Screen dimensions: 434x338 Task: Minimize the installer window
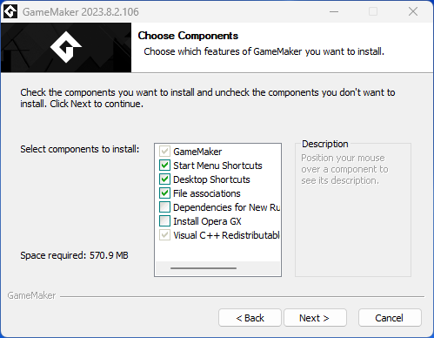click(334, 11)
